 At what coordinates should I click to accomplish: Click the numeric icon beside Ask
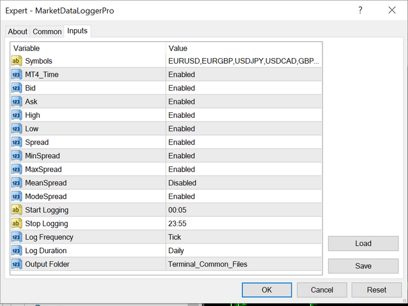17,101
